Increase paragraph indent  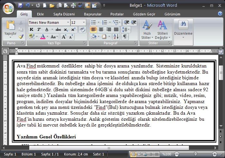134,22
